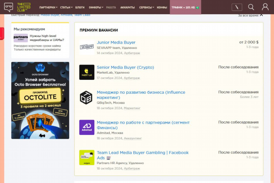Open the Блоги menu item
This screenshot has width=274, height=183.
(80, 8)
